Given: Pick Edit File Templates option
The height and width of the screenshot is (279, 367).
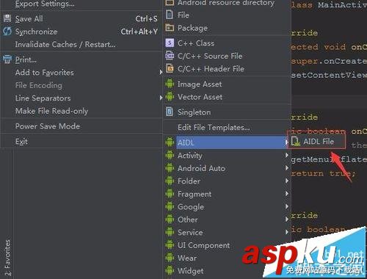Looking at the screenshot, I should click(x=227, y=127).
